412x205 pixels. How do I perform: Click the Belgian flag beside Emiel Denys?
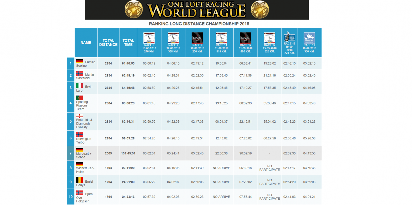[x=80, y=180]
